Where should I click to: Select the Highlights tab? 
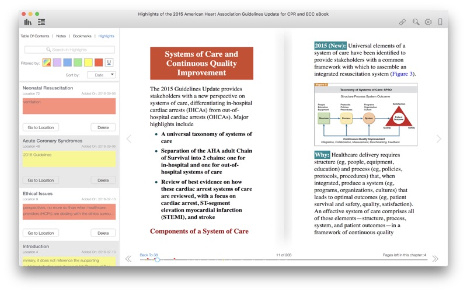[106, 36]
